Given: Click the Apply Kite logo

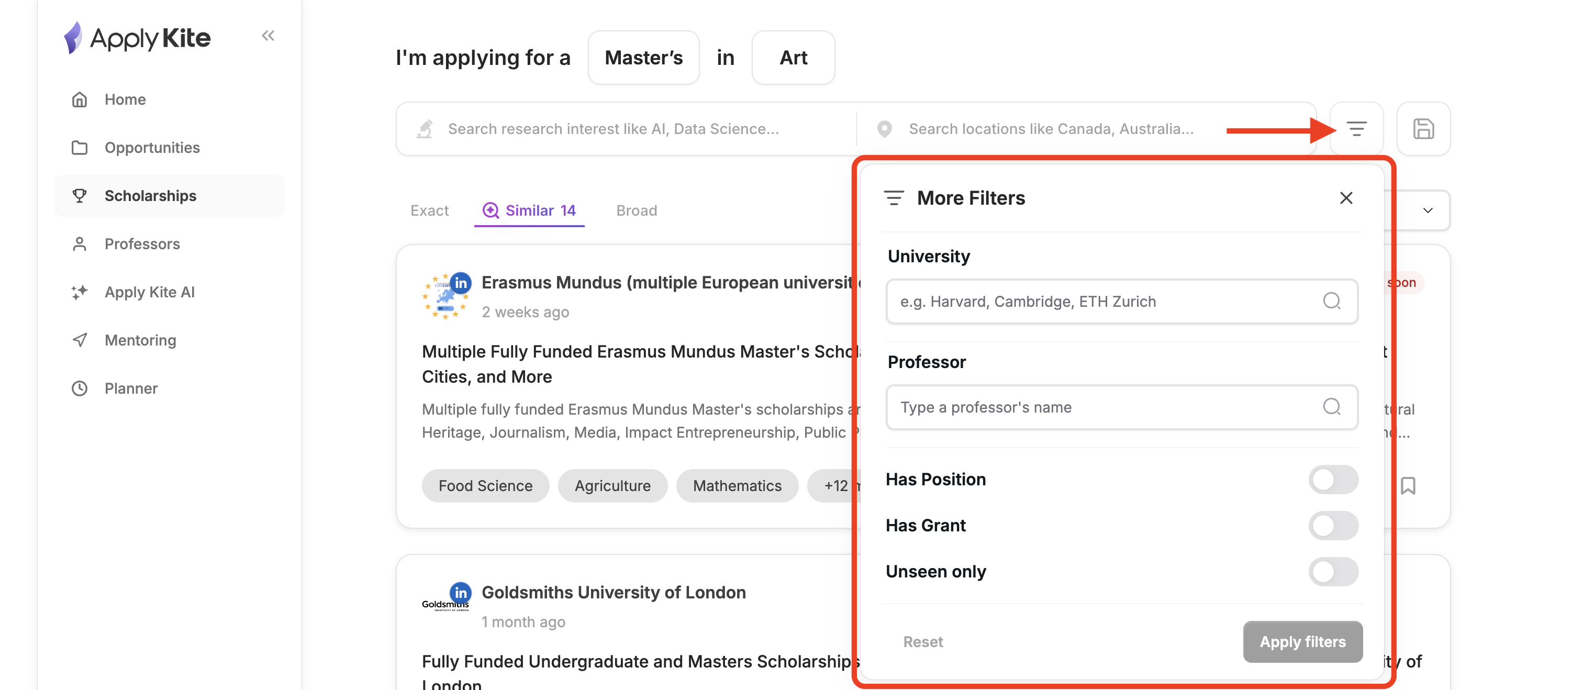Looking at the screenshot, I should point(138,38).
